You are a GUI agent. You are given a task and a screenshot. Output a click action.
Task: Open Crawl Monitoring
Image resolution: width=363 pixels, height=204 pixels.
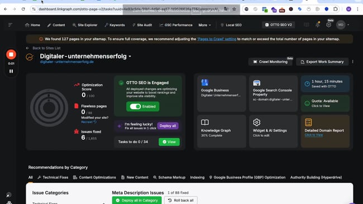tap(270, 62)
